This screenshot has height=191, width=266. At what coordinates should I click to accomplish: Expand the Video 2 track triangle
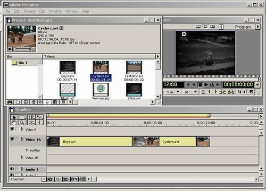22,129
